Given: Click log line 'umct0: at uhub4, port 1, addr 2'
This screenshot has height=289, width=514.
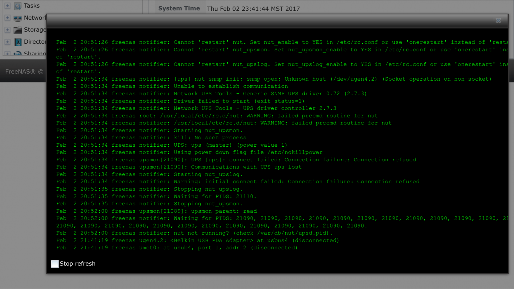Looking at the screenshot, I should point(177,248).
